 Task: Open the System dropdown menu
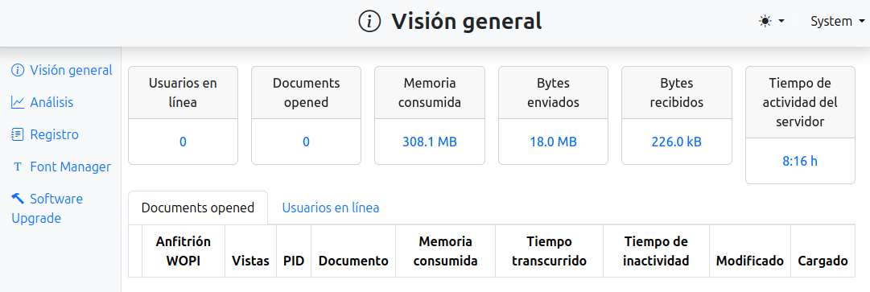click(837, 22)
